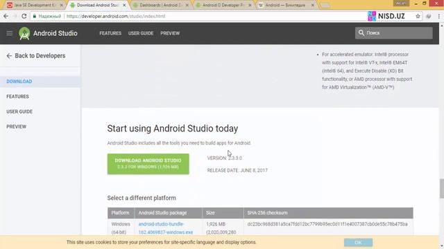Viewport: 444px width, 249px height.
Task: Open android-studio-bundle windows.exe link
Action: point(166,228)
